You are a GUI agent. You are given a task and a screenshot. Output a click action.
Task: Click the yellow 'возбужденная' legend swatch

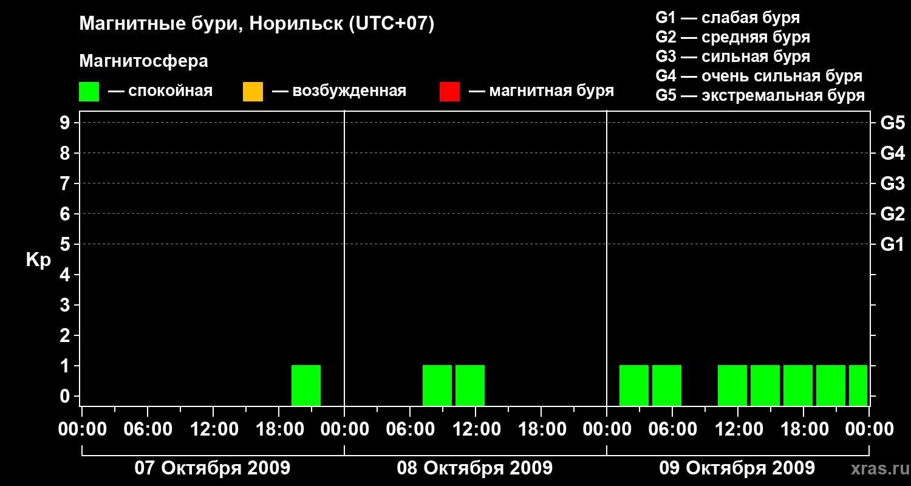pos(253,92)
